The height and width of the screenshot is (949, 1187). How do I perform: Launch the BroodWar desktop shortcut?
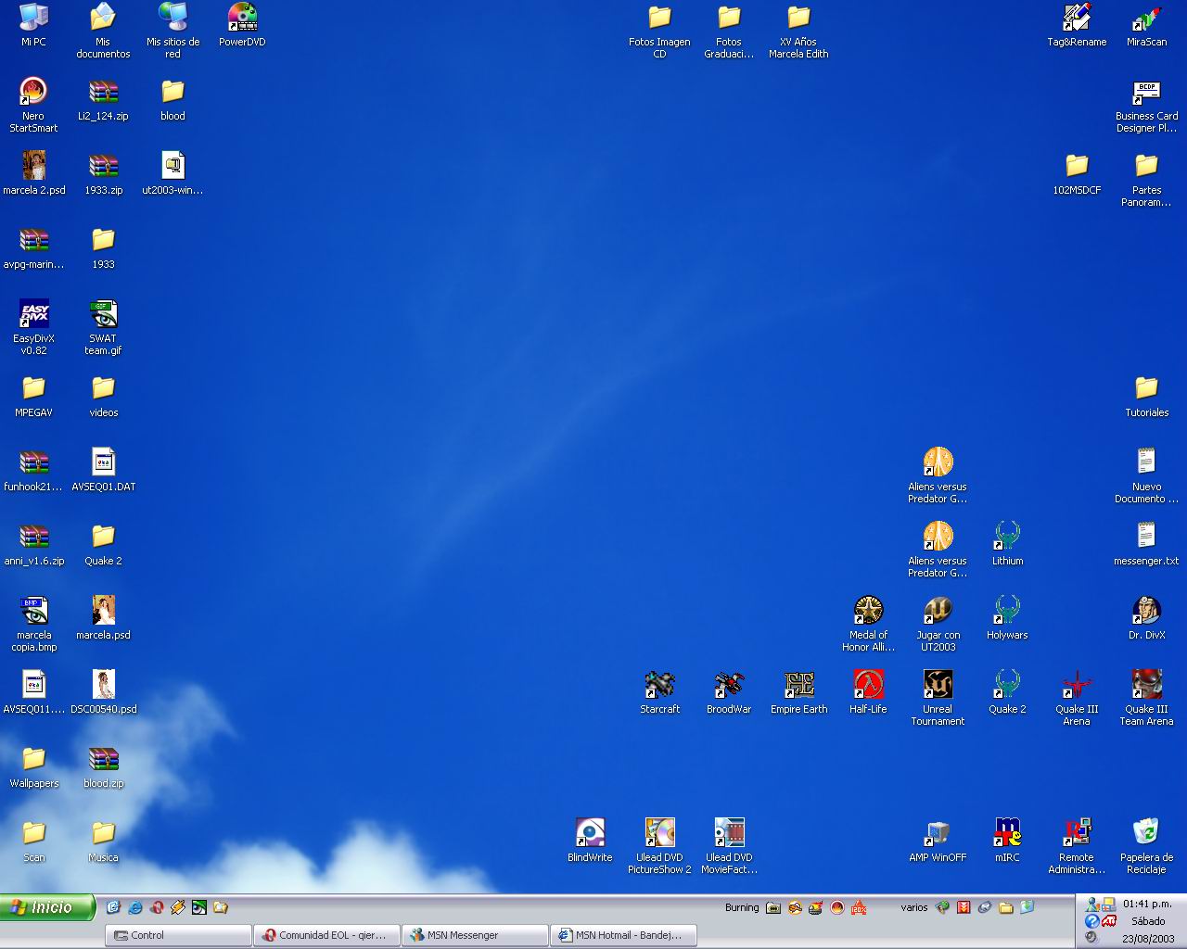click(729, 684)
